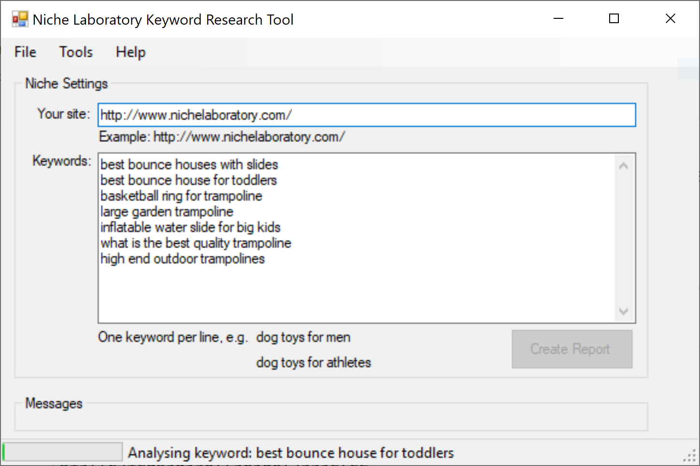Open the File menu
Viewport: 700px width, 466px height.
coord(25,52)
